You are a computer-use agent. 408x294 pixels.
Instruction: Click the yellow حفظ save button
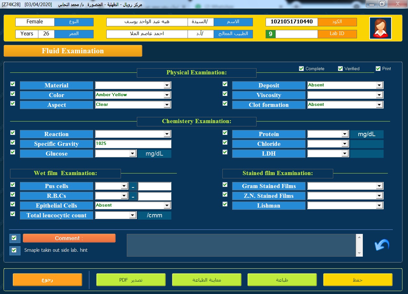point(358,280)
